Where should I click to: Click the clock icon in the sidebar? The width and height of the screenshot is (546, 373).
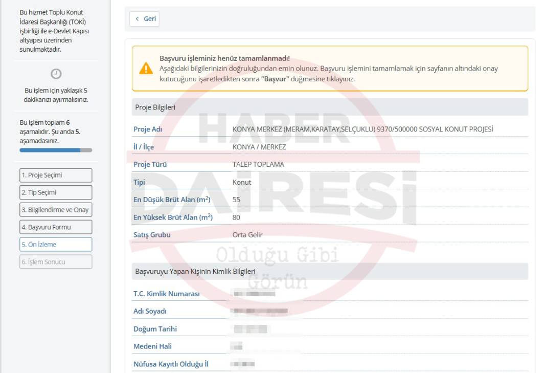pyautogui.click(x=56, y=74)
